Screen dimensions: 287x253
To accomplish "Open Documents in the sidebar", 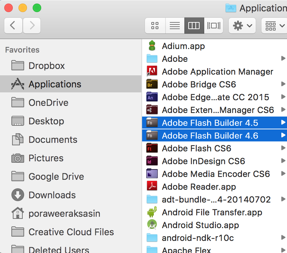I will click(71, 140).
